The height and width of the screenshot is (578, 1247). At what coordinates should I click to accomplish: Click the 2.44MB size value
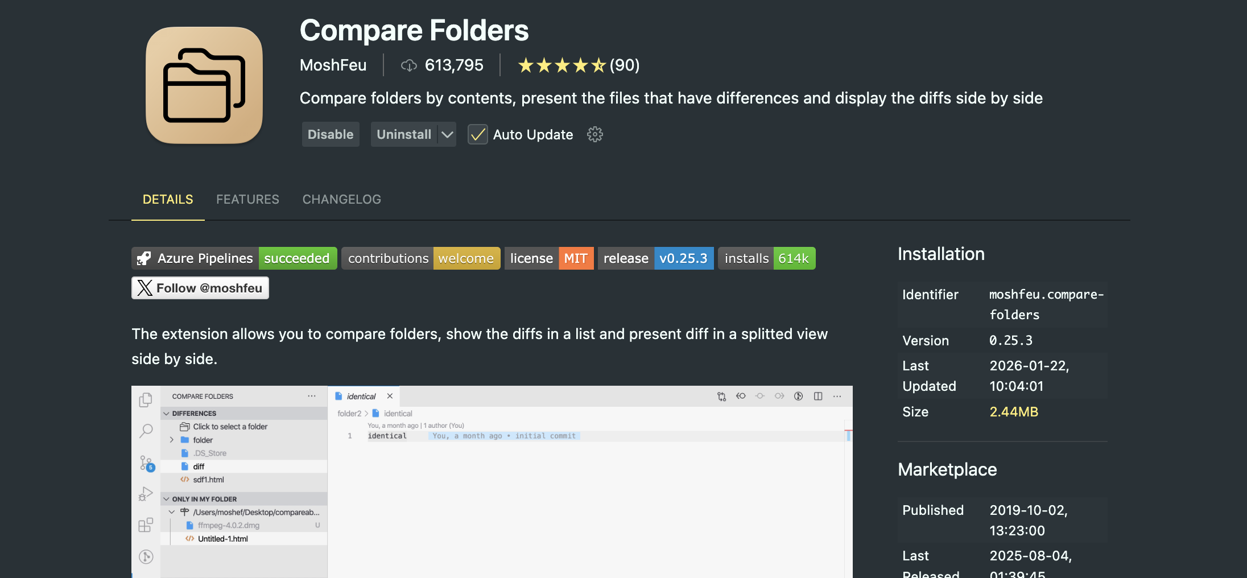click(x=1014, y=411)
